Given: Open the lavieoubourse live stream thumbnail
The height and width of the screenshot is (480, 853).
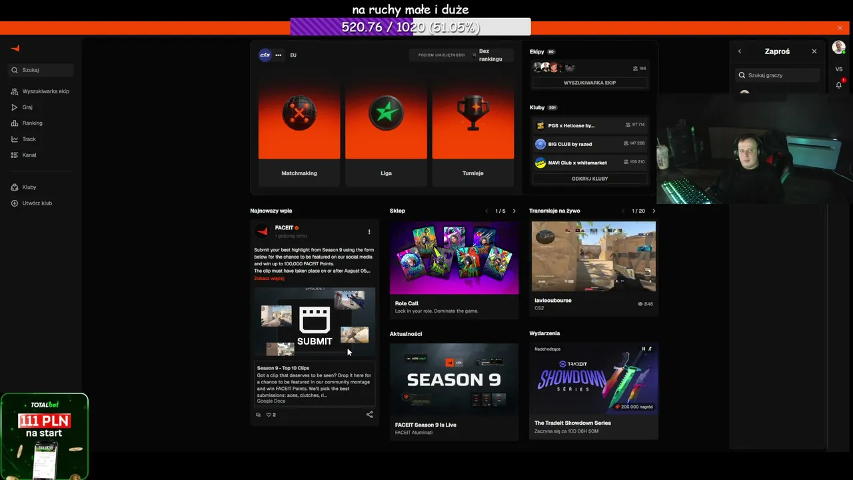Looking at the screenshot, I should [x=594, y=257].
